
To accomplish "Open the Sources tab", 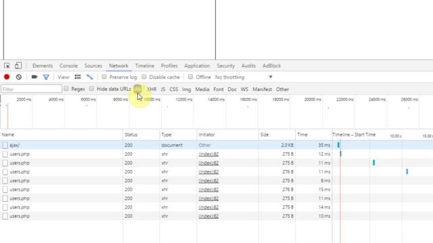I will pyautogui.click(x=93, y=66).
